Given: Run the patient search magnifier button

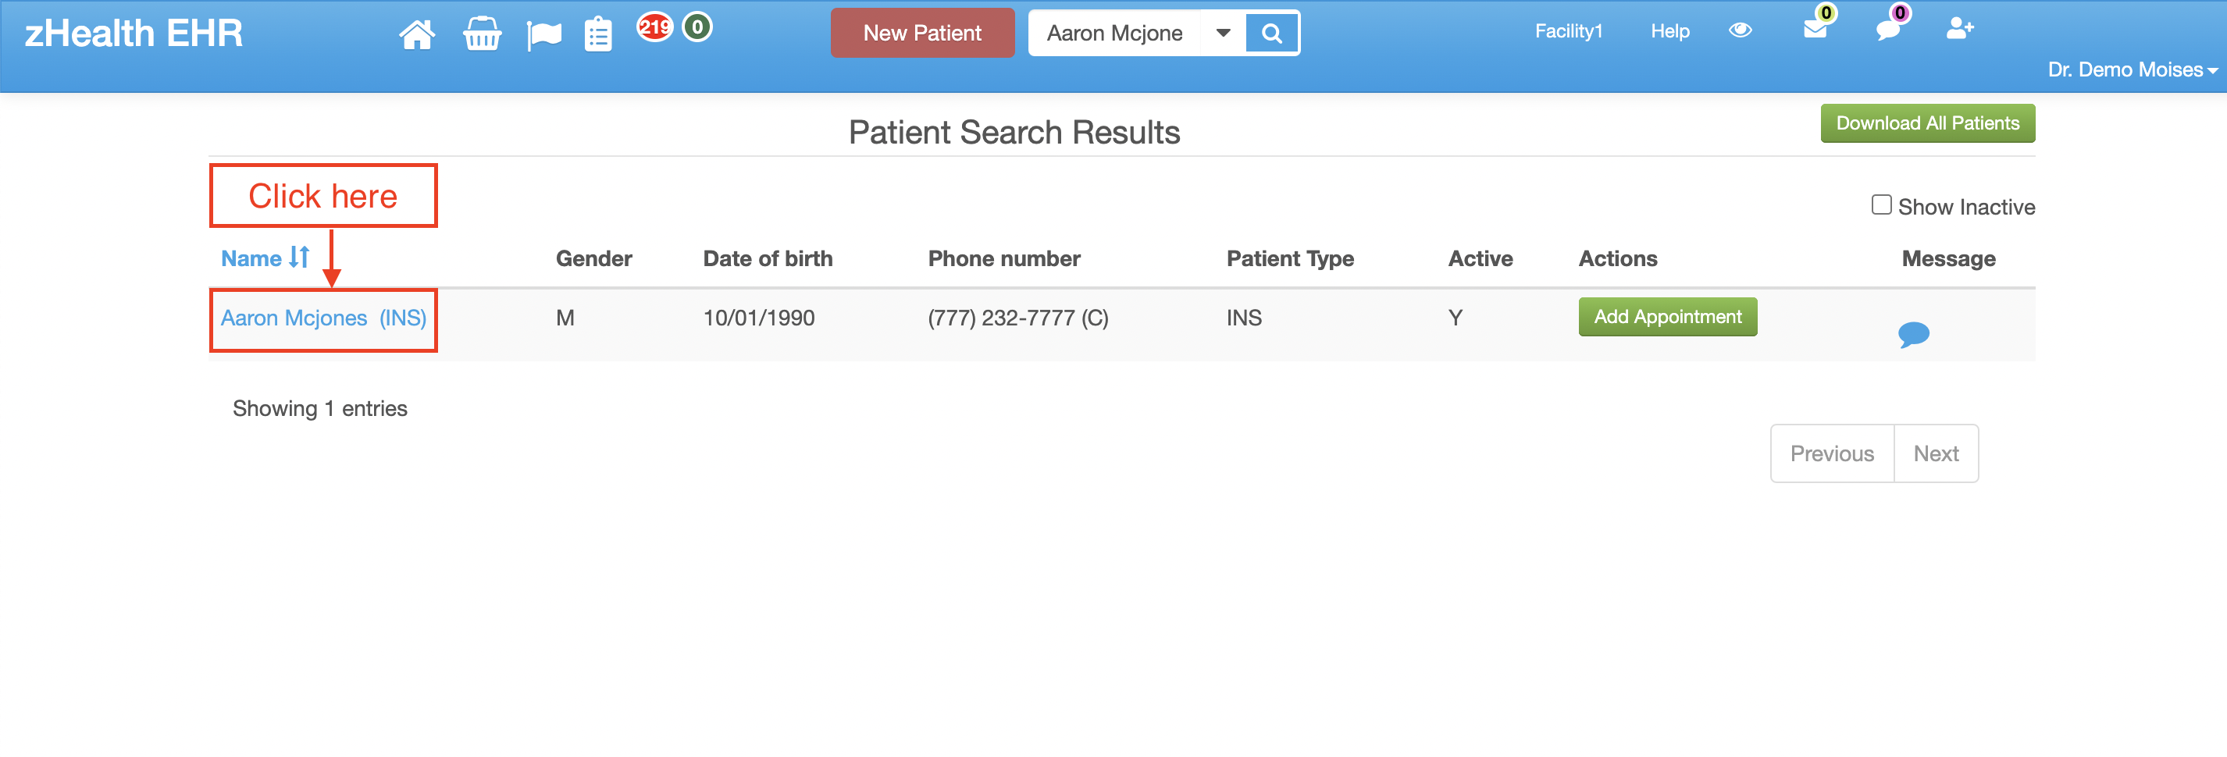Looking at the screenshot, I should coord(1271,33).
